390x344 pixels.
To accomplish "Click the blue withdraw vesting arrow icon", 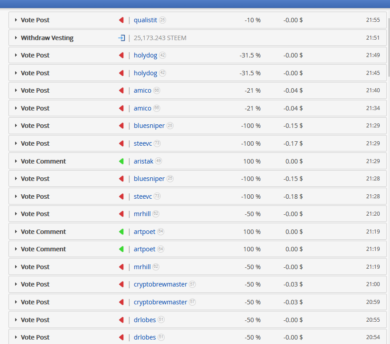I will click(x=122, y=38).
